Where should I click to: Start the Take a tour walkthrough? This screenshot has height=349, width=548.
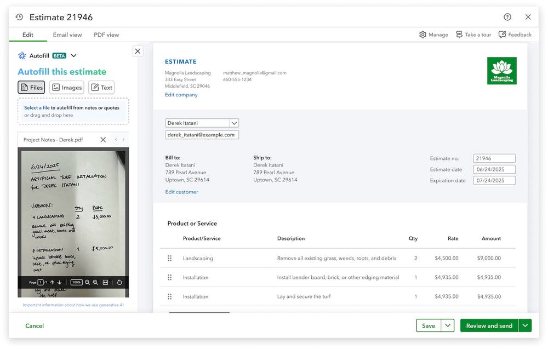pos(472,34)
